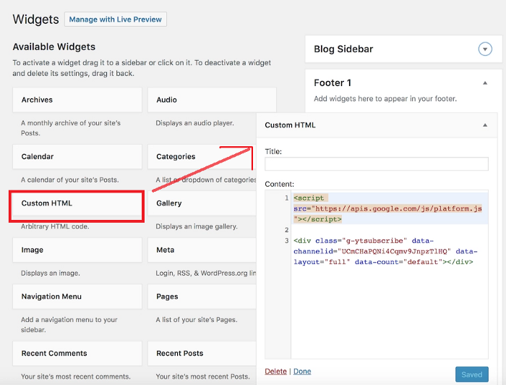The image size is (506, 385).
Task: Click the Footer 1 heading
Action: (x=333, y=83)
